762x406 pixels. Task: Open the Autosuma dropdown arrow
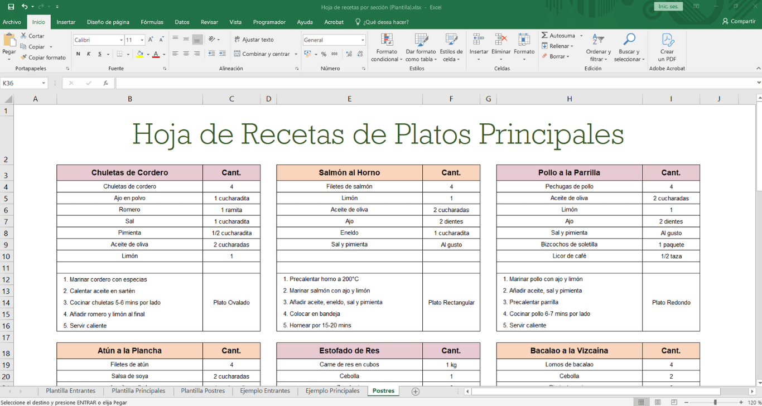581,36
